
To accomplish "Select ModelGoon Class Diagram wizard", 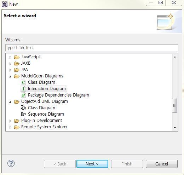I will point(41,82).
